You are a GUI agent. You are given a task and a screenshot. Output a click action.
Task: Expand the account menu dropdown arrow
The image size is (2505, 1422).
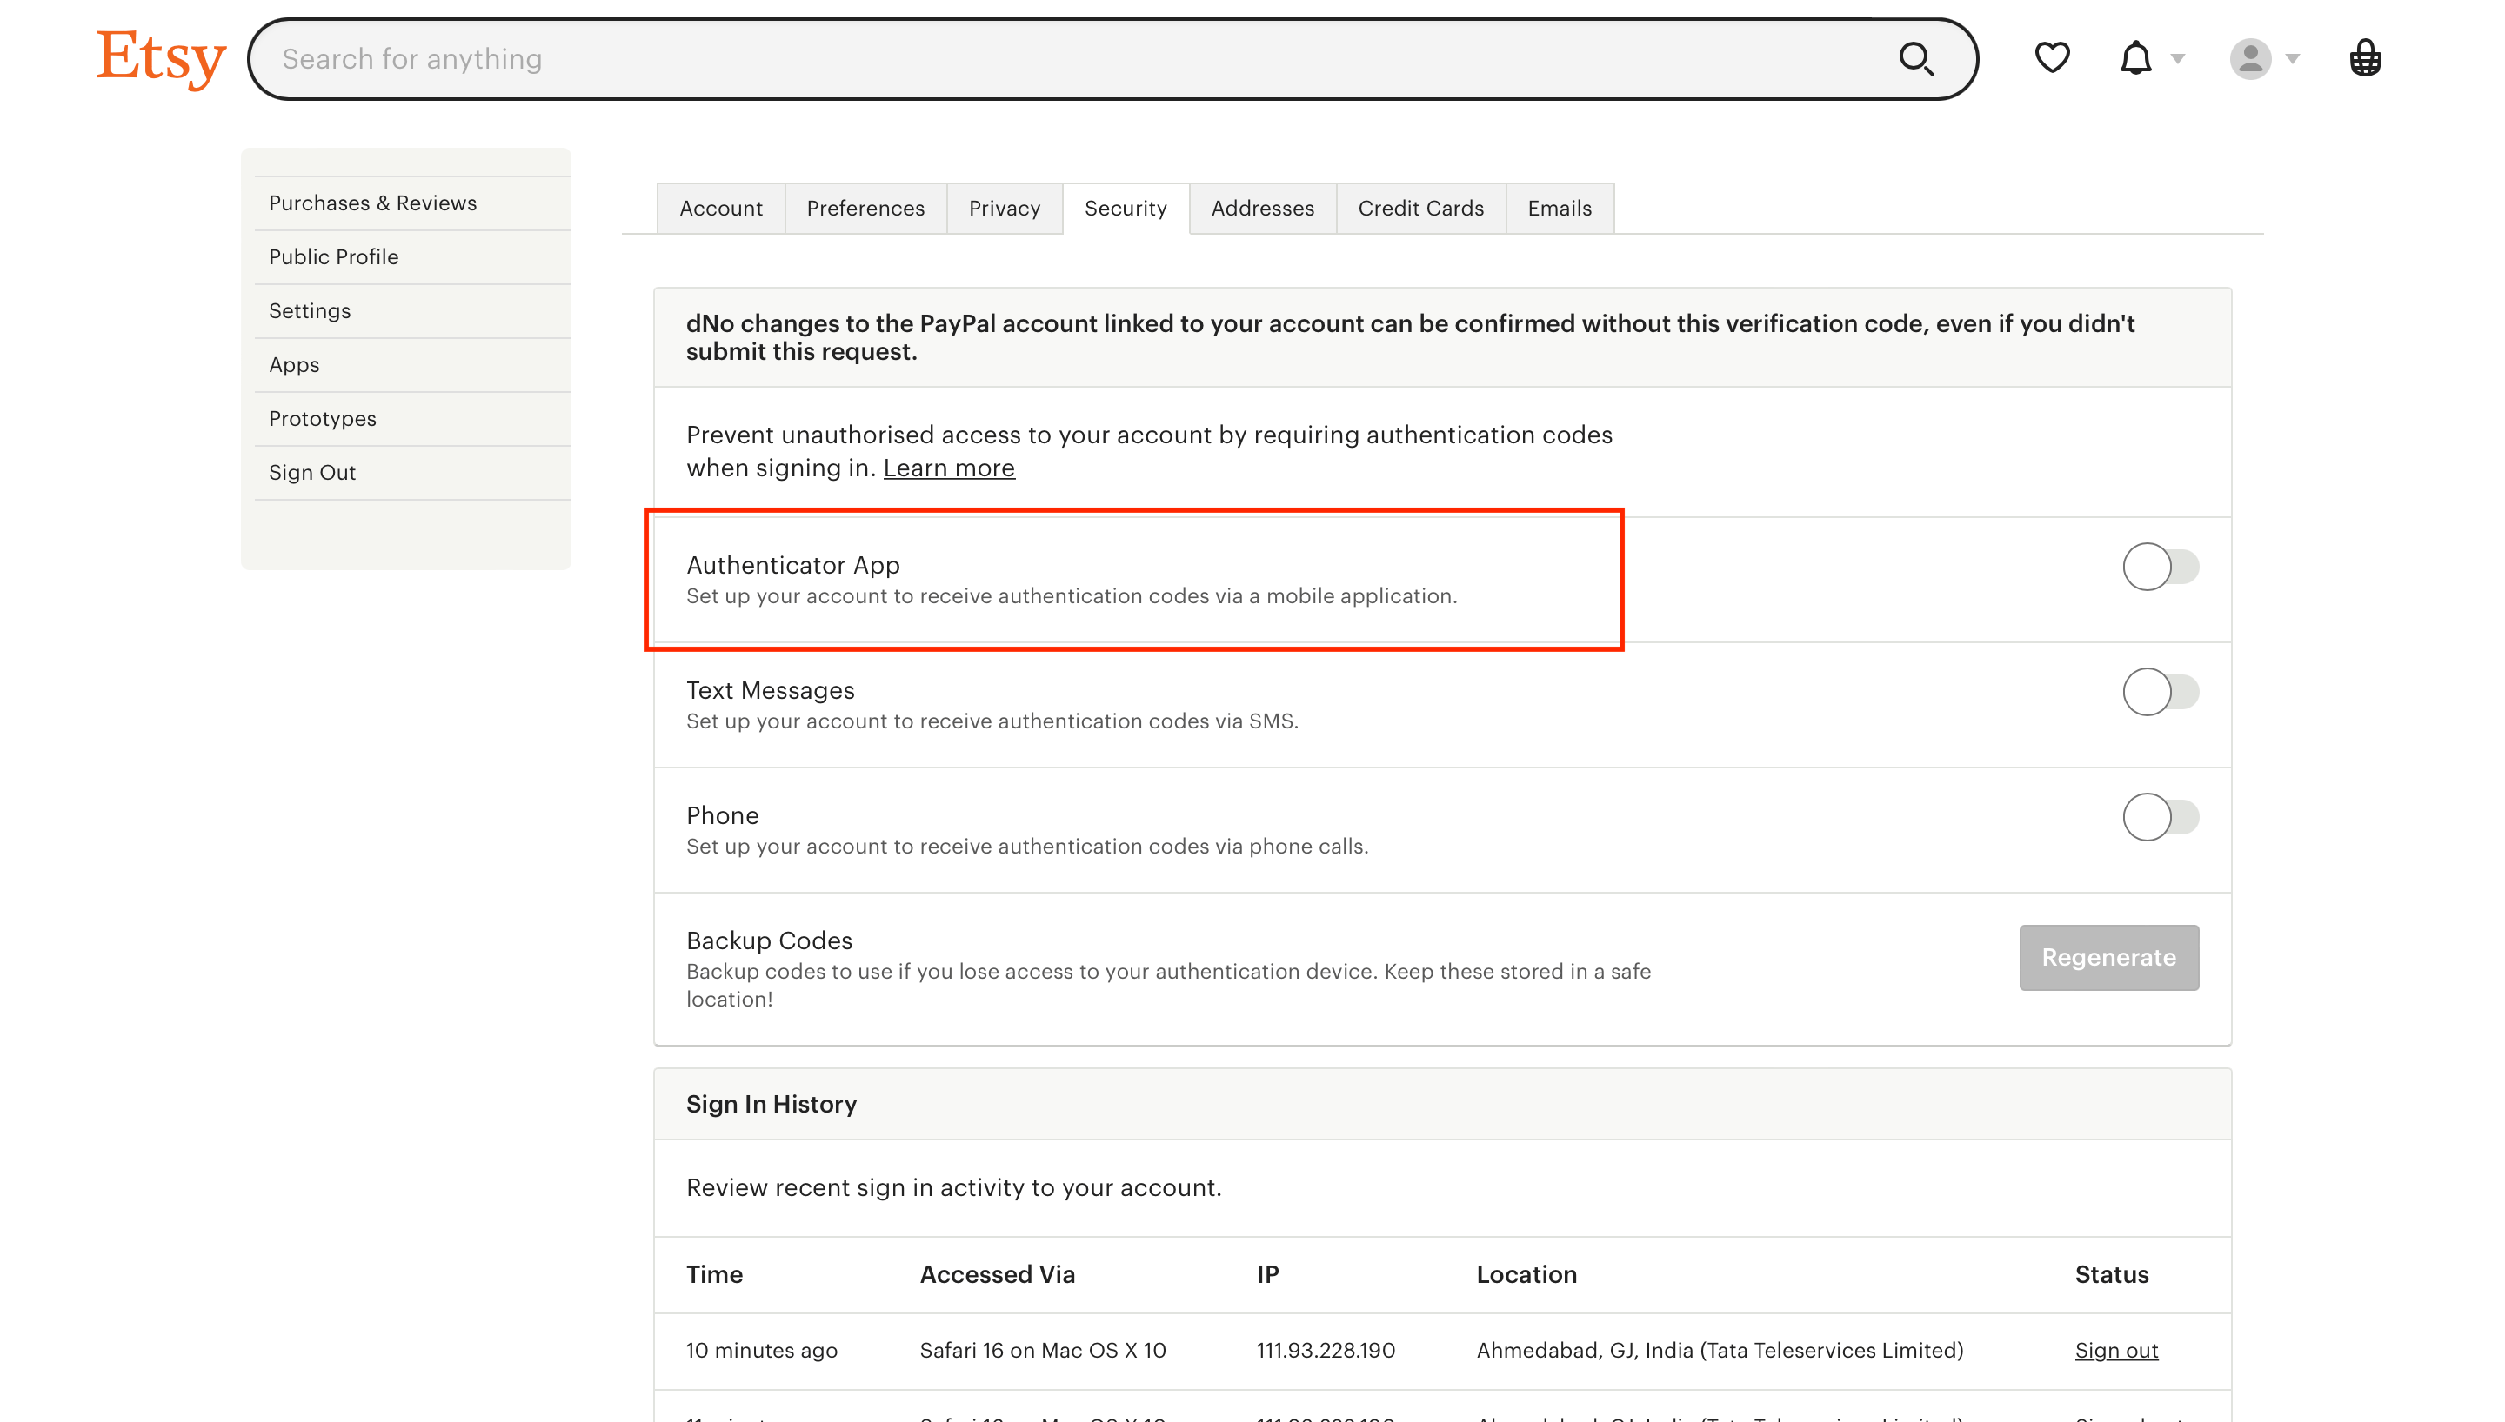(2292, 58)
